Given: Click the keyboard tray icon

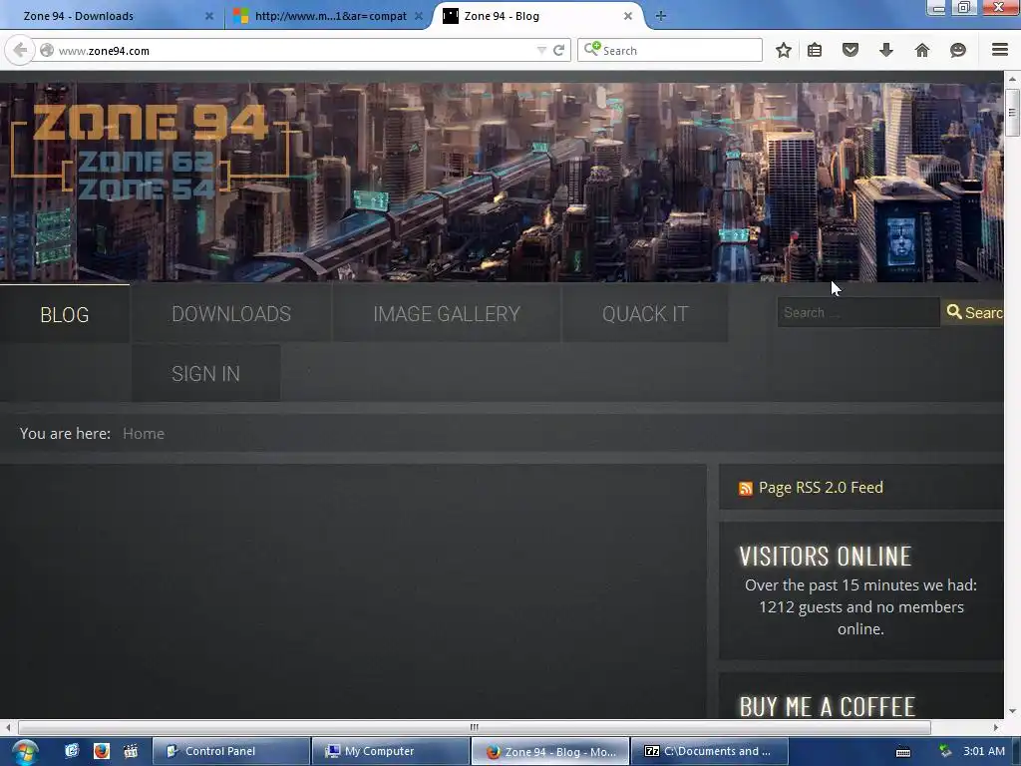Looking at the screenshot, I should pos(903,752).
